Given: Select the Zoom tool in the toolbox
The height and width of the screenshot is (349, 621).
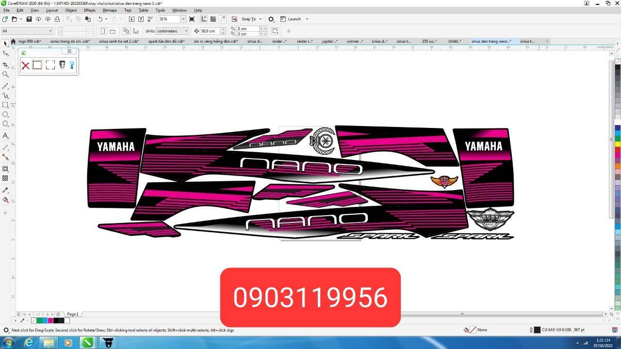Looking at the screenshot, I should pyautogui.click(x=5, y=75).
